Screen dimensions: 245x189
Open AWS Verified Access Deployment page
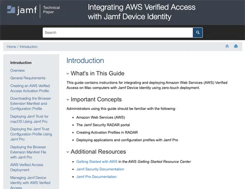pyautogui.click(x=27, y=167)
